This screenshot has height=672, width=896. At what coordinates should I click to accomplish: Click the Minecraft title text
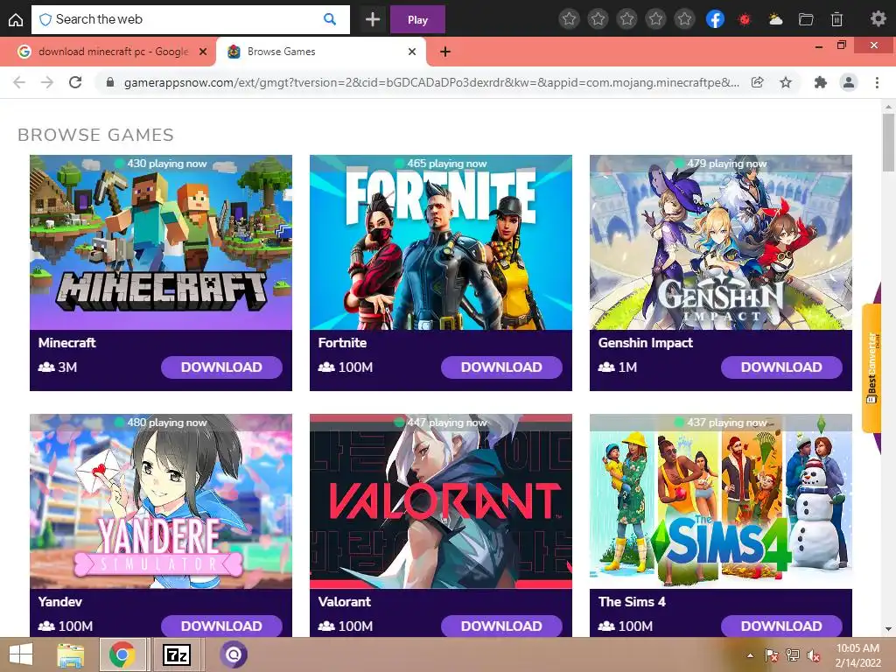click(66, 343)
